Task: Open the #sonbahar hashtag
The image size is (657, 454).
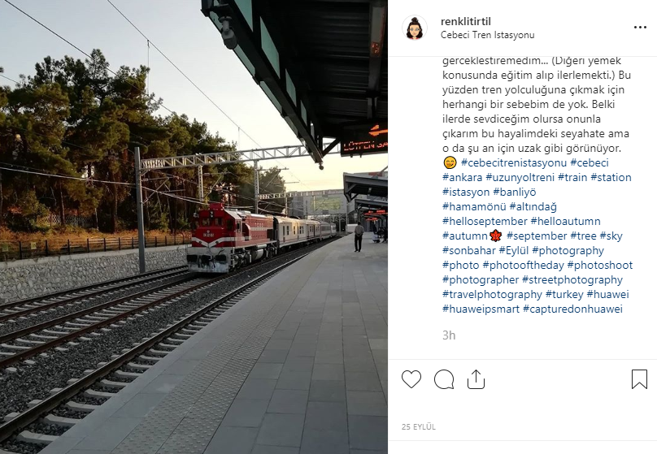Action: (x=469, y=251)
